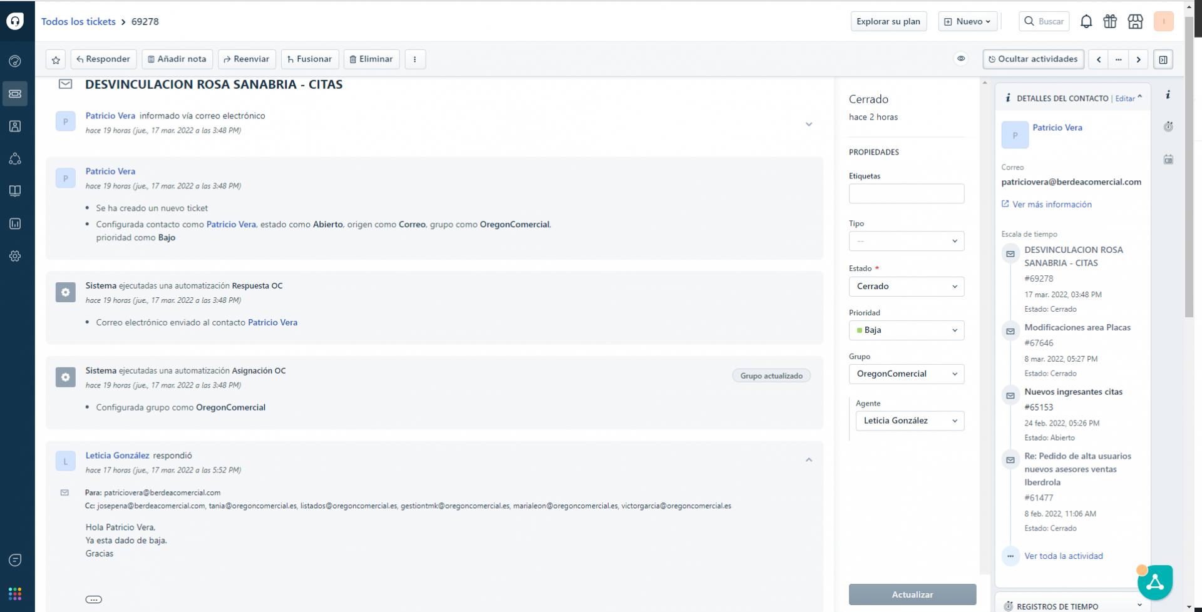1202x612 pixels.
Task: Click the three-dot more actions toolbar button
Action: click(415, 59)
